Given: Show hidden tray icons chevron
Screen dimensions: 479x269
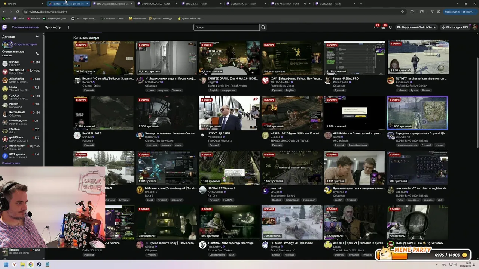Looking at the screenshot, I should pos(436,265).
